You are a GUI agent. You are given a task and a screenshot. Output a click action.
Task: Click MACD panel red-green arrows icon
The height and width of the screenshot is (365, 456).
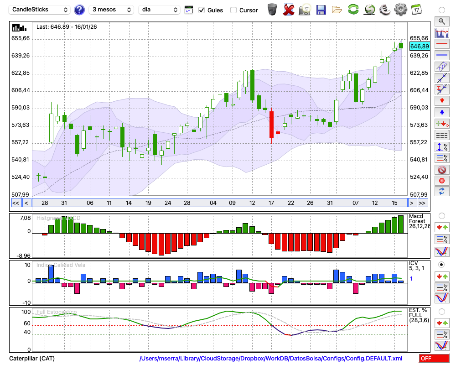click(x=442, y=227)
